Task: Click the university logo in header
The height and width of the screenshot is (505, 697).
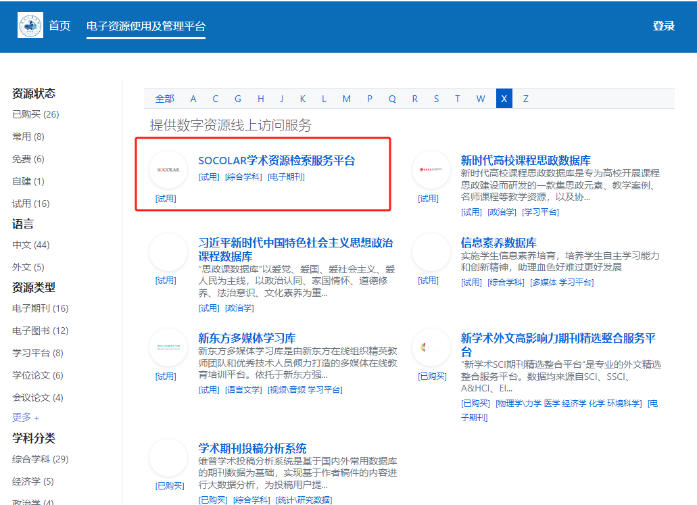Action: point(30,26)
